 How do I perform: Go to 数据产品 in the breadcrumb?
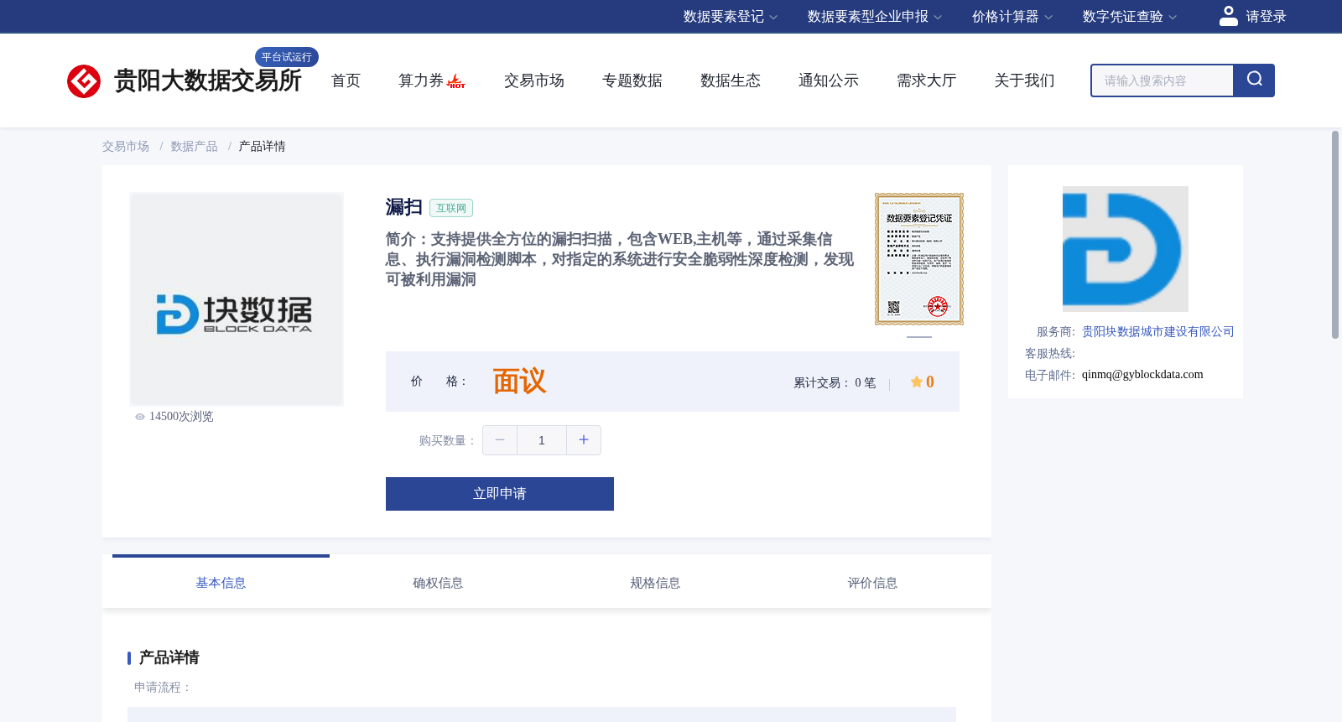[x=195, y=147]
